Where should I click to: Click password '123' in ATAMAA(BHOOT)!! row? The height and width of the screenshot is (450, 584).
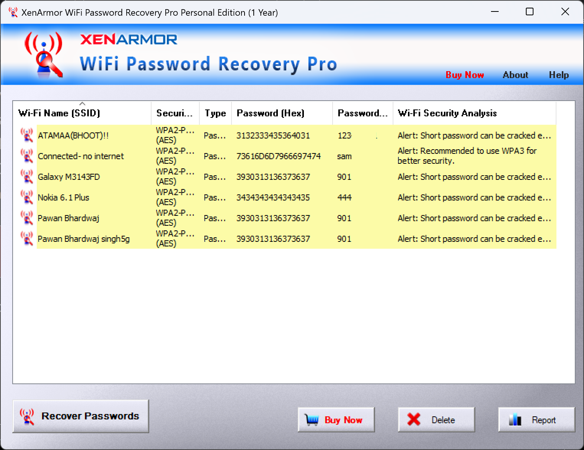pyautogui.click(x=344, y=135)
